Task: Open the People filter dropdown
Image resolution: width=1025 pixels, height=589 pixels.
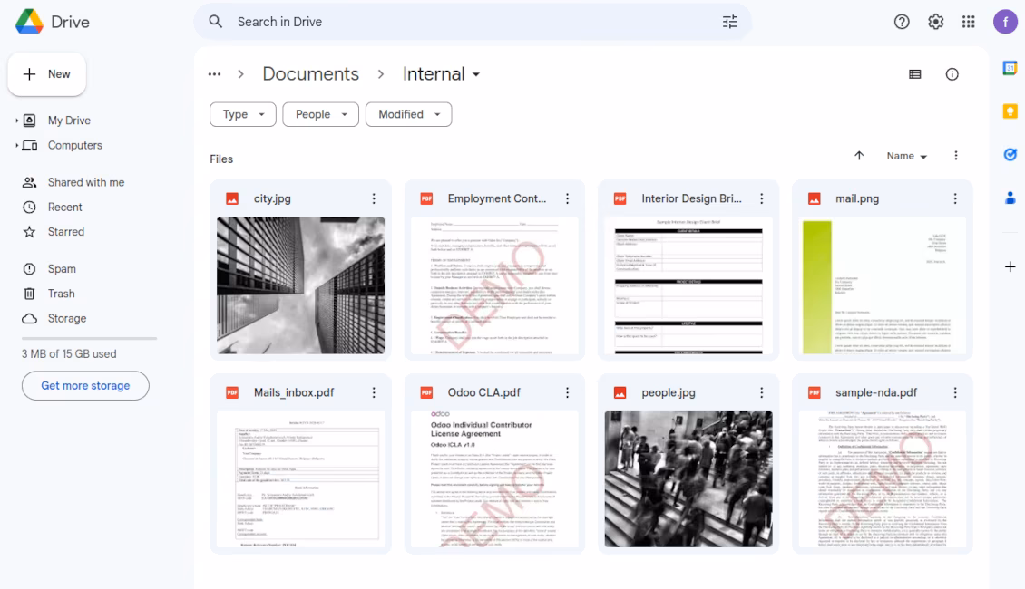Action: (x=321, y=114)
